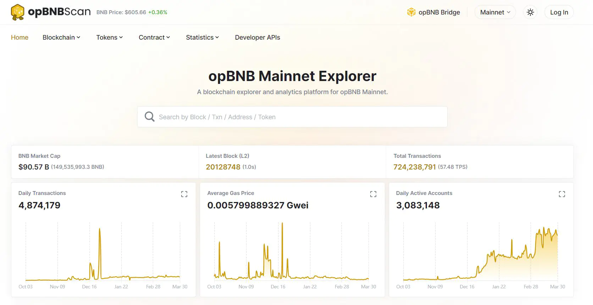Expand the Blockchain menu

61,38
